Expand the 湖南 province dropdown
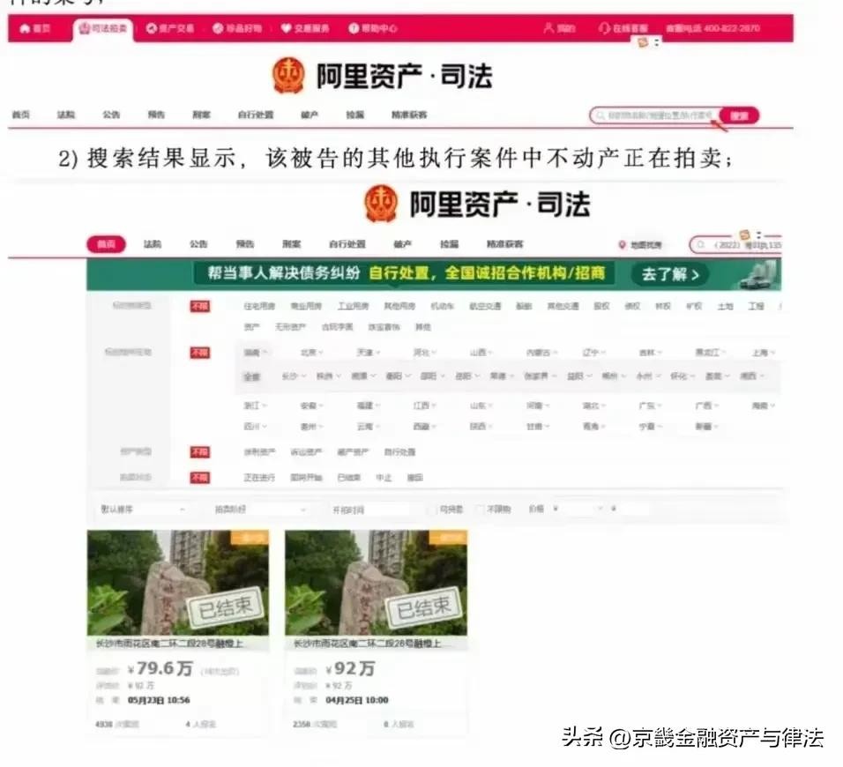 tap(257, 353)
